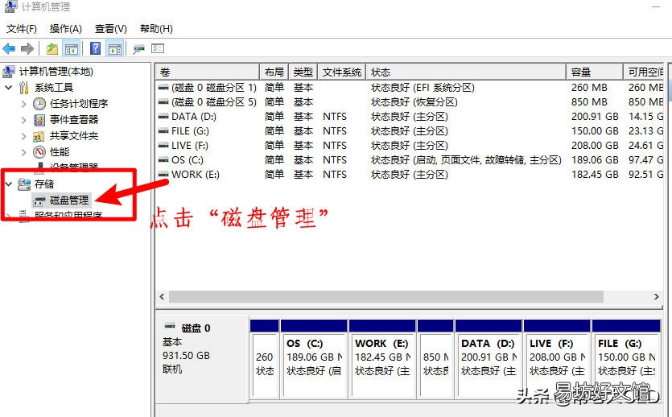672x417 pixels.
Task: Click the 任务计划程序 clock icon
Action: pyautogui.click(x=39, y=104)
